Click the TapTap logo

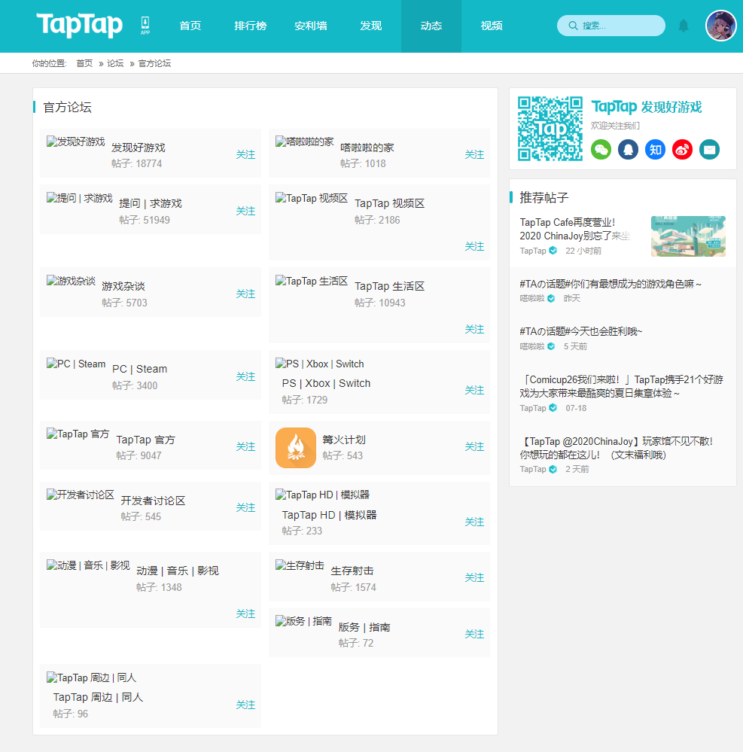coord(79,25)
